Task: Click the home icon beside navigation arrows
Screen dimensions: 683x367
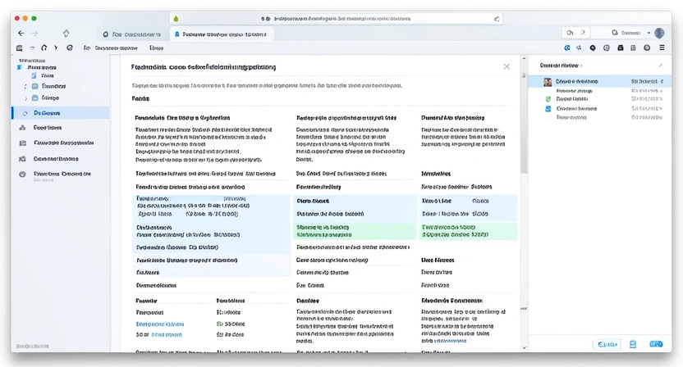Action: click(66, 33)
